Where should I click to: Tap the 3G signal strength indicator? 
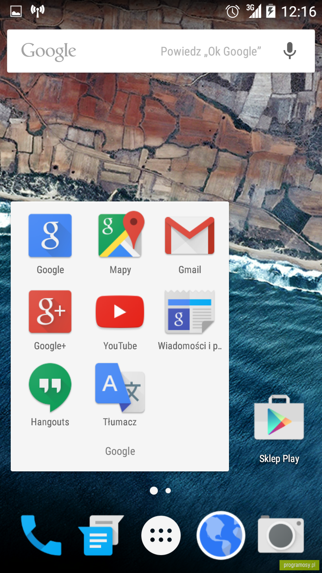[x=254, y=11]
